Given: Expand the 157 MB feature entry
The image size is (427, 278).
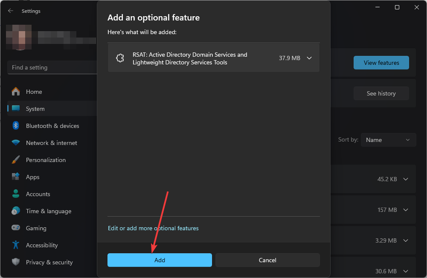Looking at the screenshot, I should click(x=406, y=210).
